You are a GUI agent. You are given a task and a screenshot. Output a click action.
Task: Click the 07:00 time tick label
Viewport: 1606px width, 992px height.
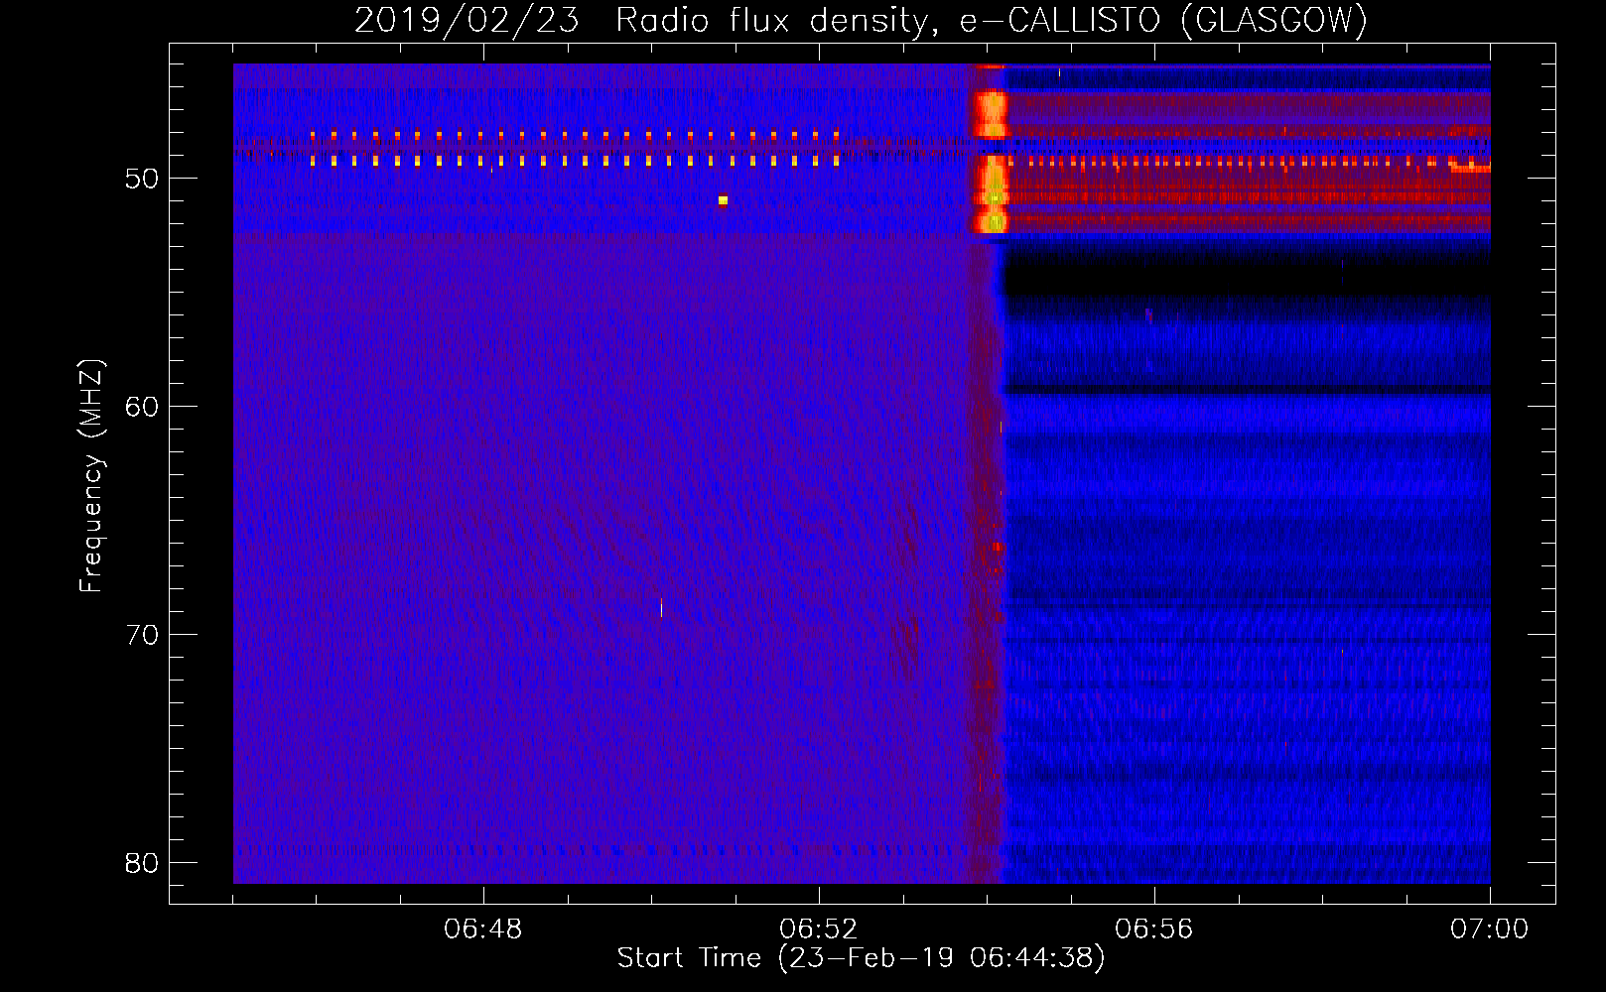click(1490, 930)
